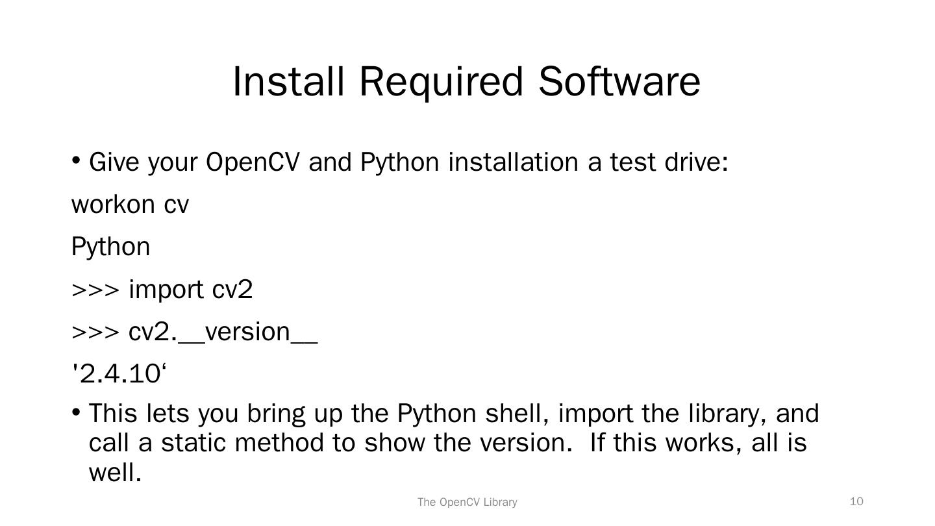Click the slide title "Install Required Software"

click(x=466, y=82)
